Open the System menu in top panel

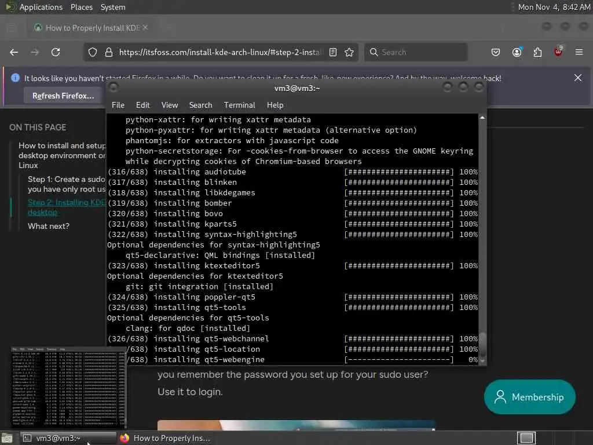113,7
